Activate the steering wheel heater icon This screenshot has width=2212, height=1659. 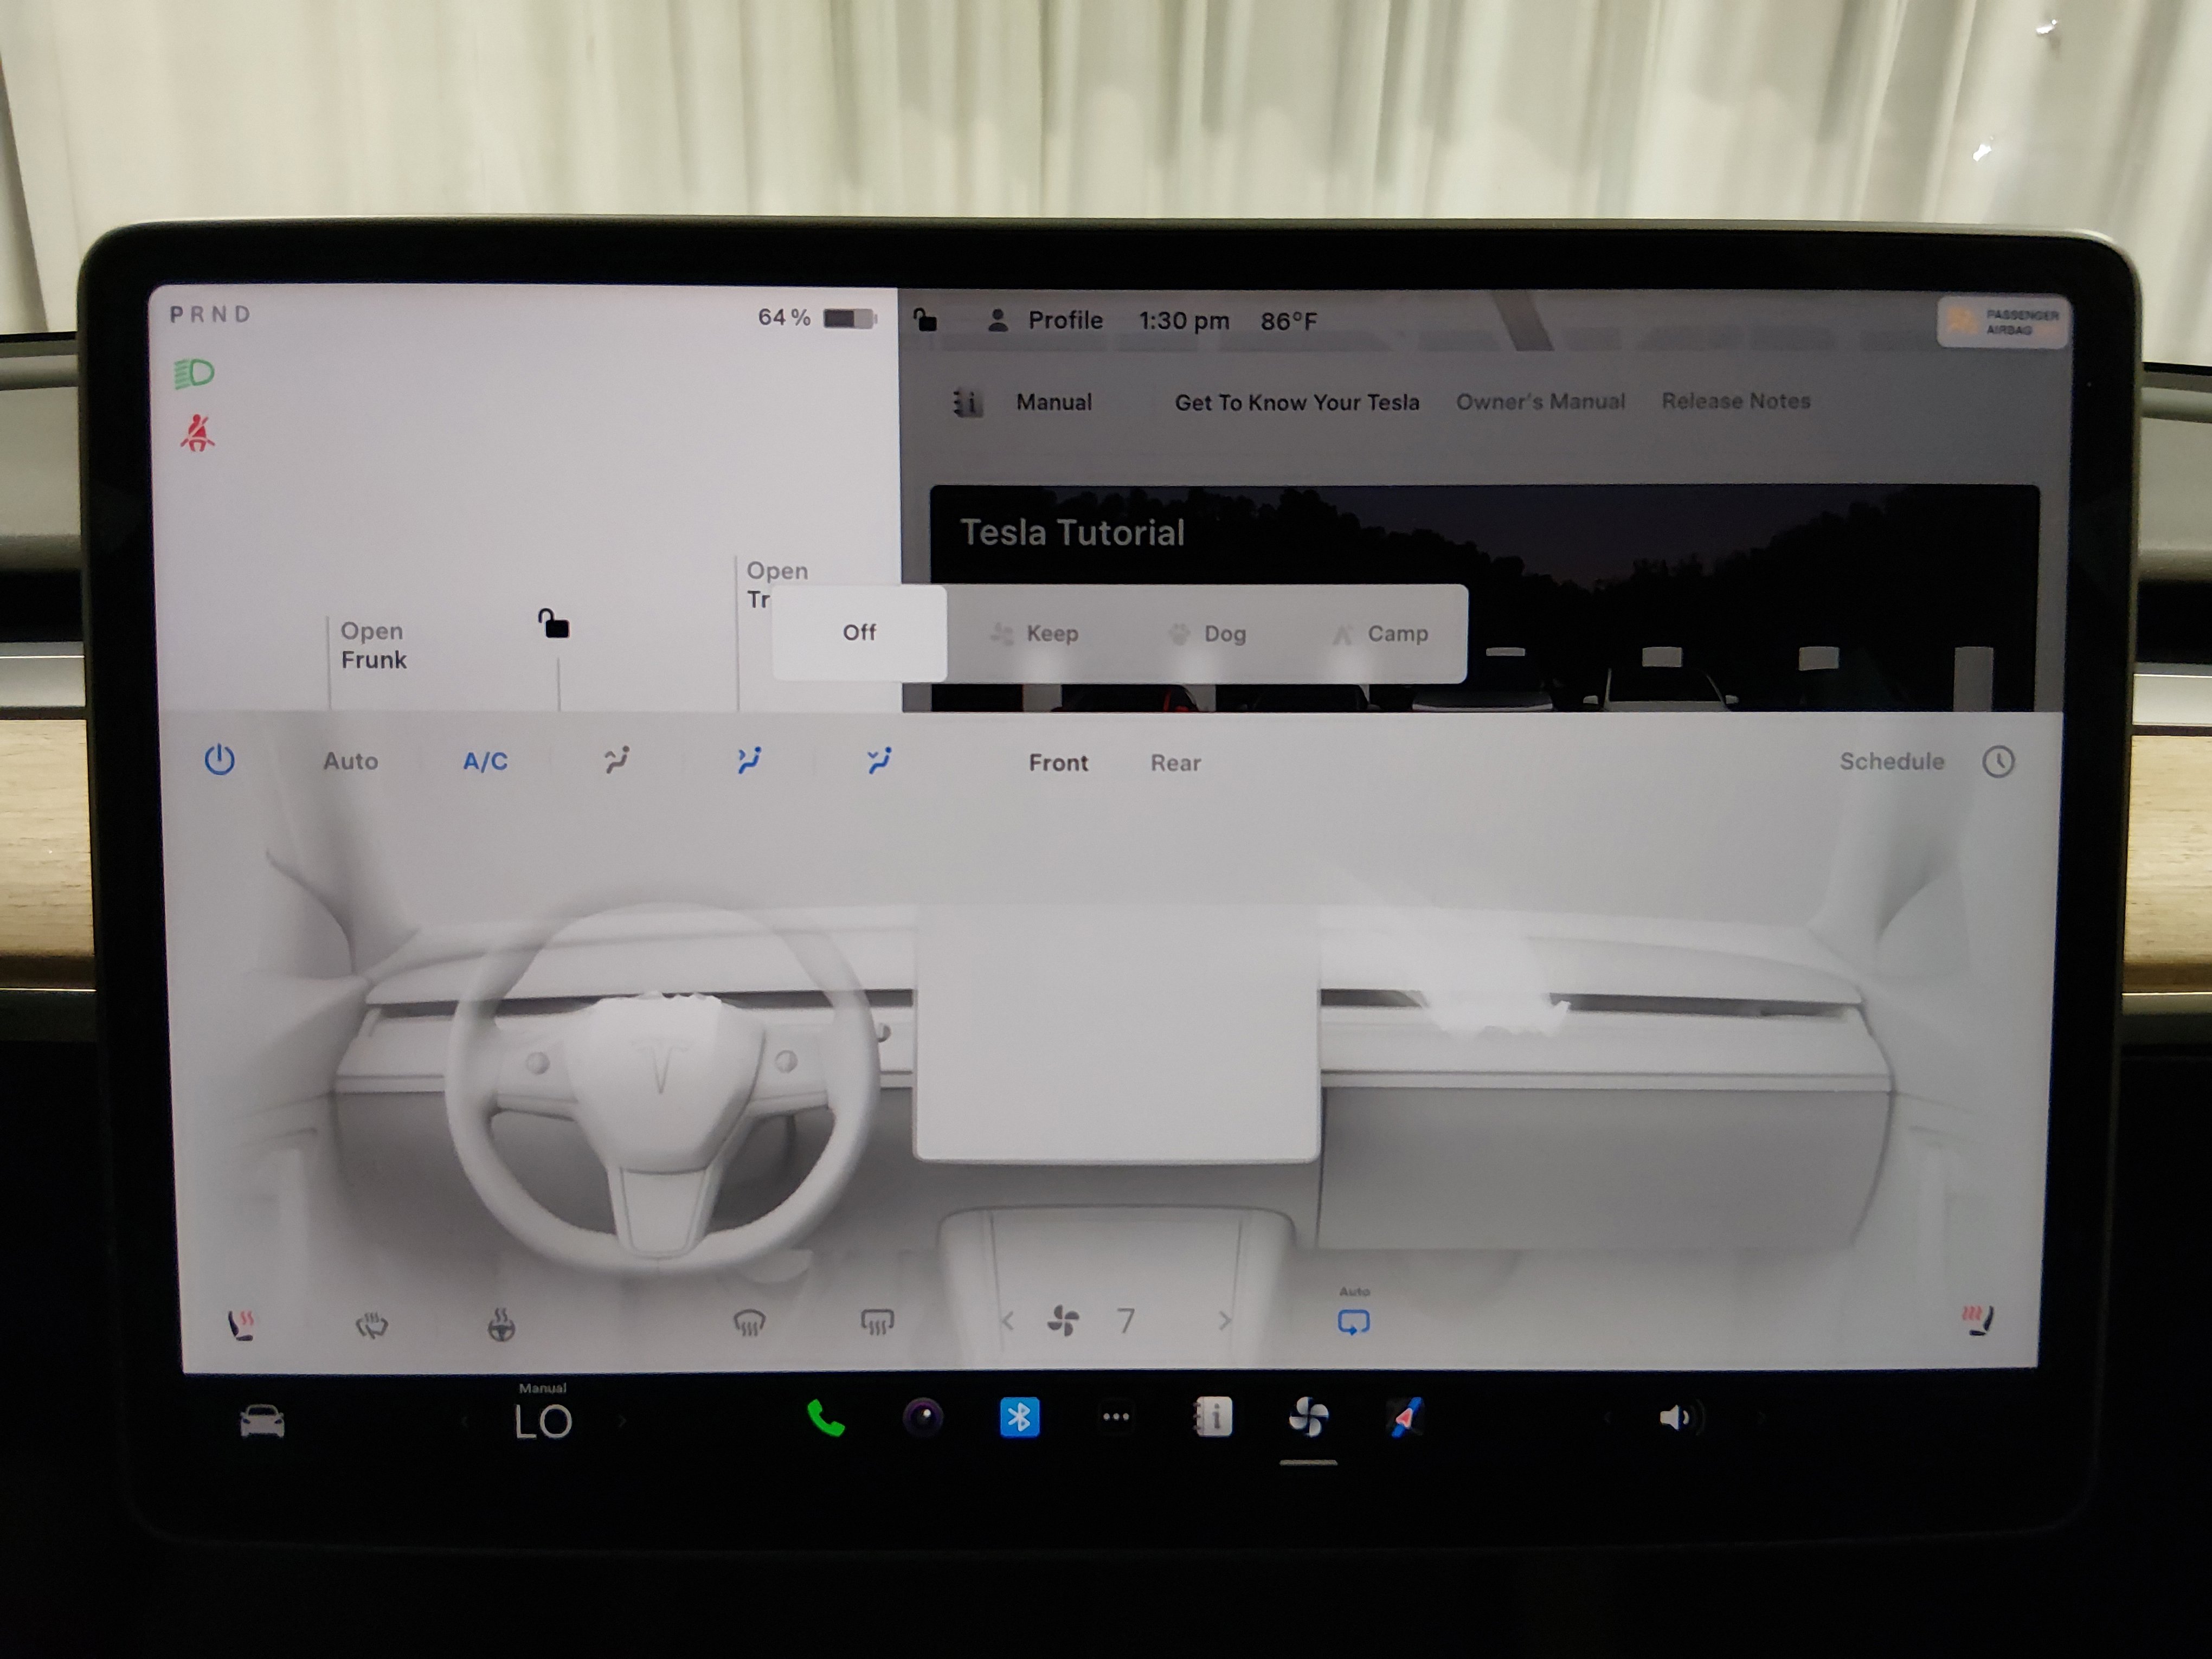point(501,1325)
